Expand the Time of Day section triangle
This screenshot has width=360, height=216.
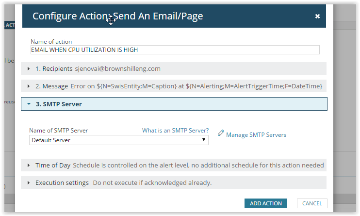[29, 165]
